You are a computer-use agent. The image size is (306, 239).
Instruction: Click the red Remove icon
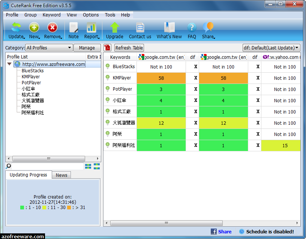(52, 27)
